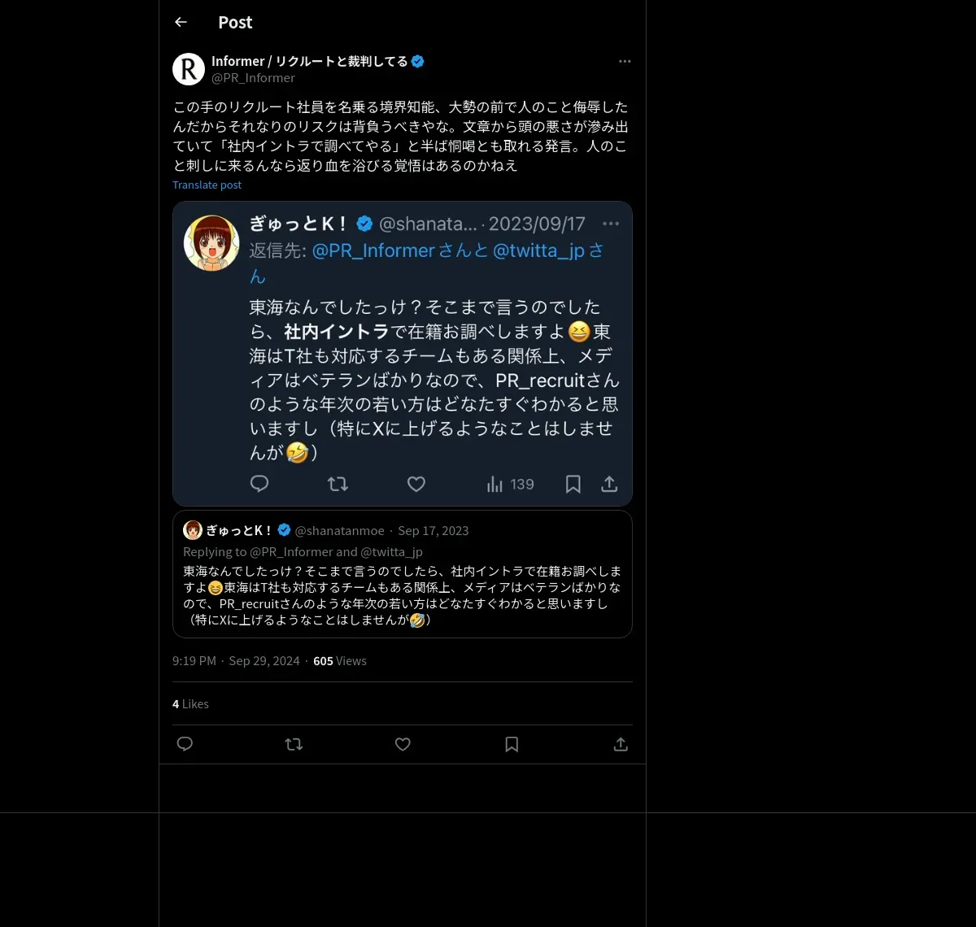Open the embedded screenshot image
The height and width of the screenshot is (927, 976).
tap(403, 354)
